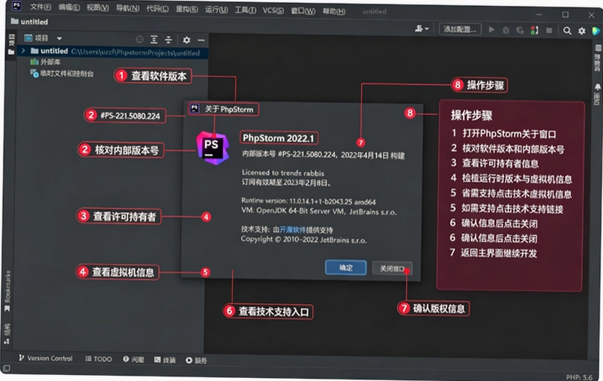Open the 通知 bell on right edge
This screenshot has width=603, height=381.
[597, 94]
